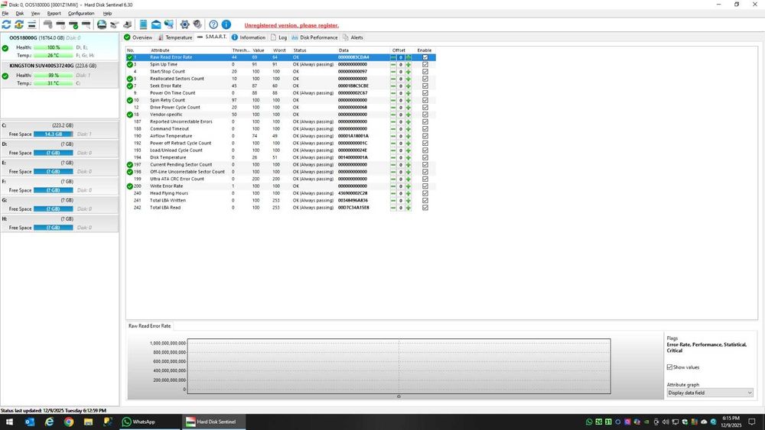Click the round disk surface toolbar icon
The height and width of the screenshot is (430, 765).
click(102, 24)
